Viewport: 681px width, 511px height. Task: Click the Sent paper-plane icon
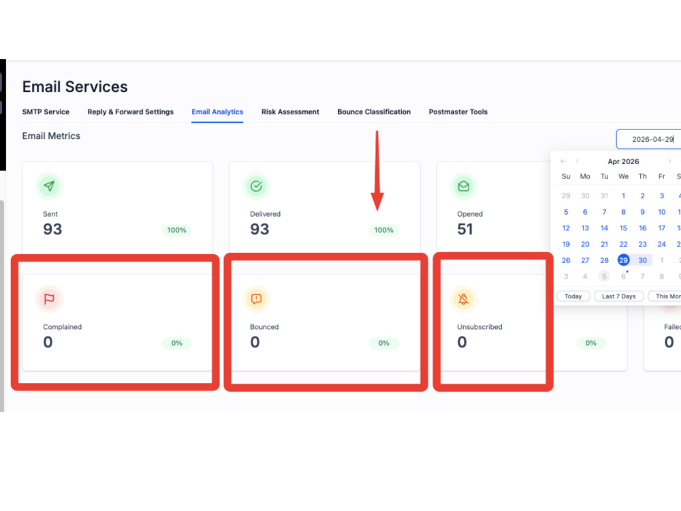[49, 186]
